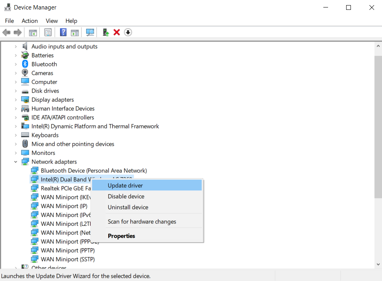The image size is (382, 281).
Task: Expand the Bluetooth node chevron
Action: [x=16, y=64]
